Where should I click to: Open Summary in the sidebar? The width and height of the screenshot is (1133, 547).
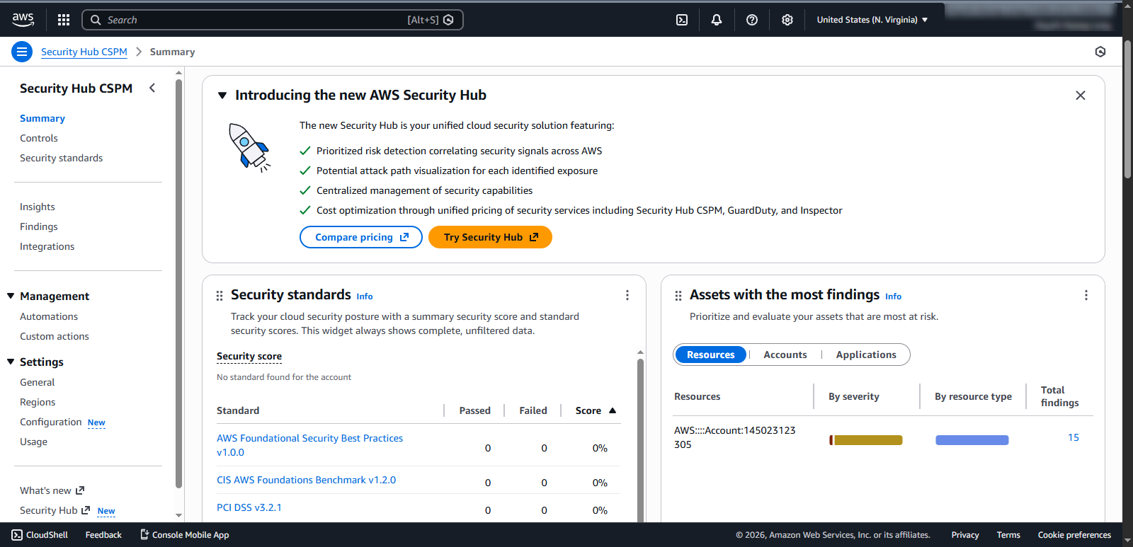tap(42, 118)
